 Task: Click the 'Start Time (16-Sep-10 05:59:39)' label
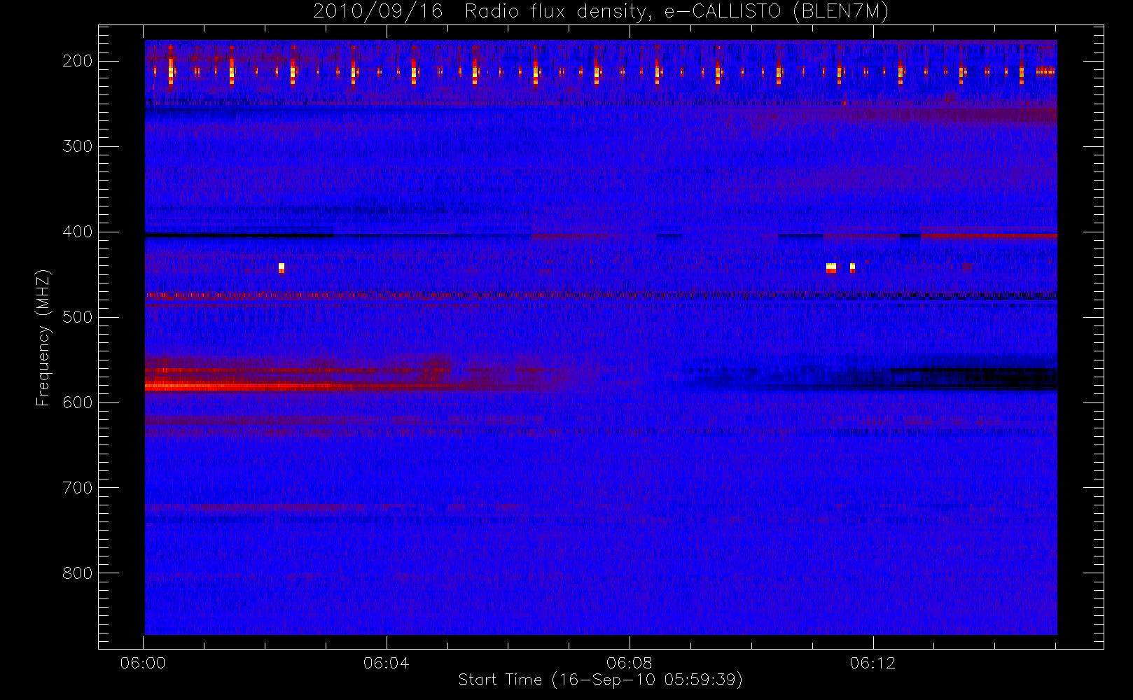coord(600,680)
